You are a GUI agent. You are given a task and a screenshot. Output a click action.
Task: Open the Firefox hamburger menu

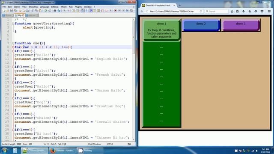pos(269,12)
